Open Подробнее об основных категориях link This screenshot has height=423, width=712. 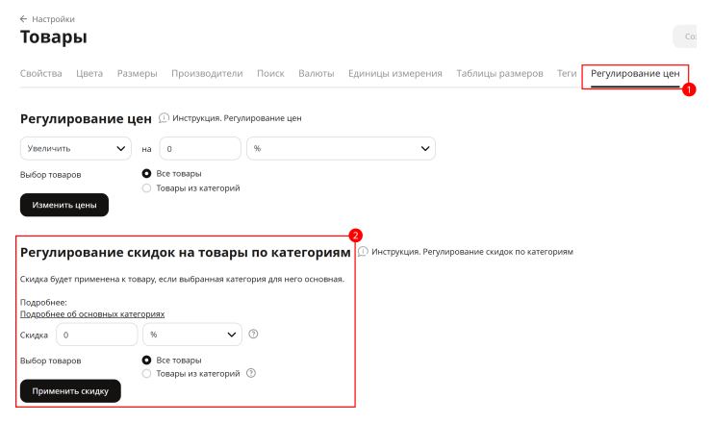point(92,314)
